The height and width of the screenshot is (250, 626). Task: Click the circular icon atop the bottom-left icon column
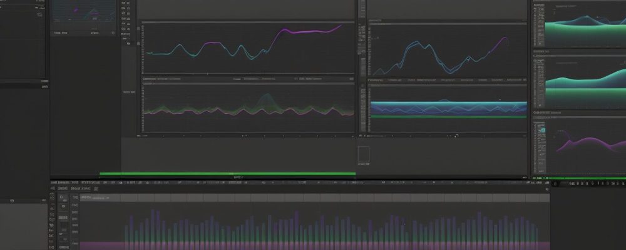coord(52,198)
